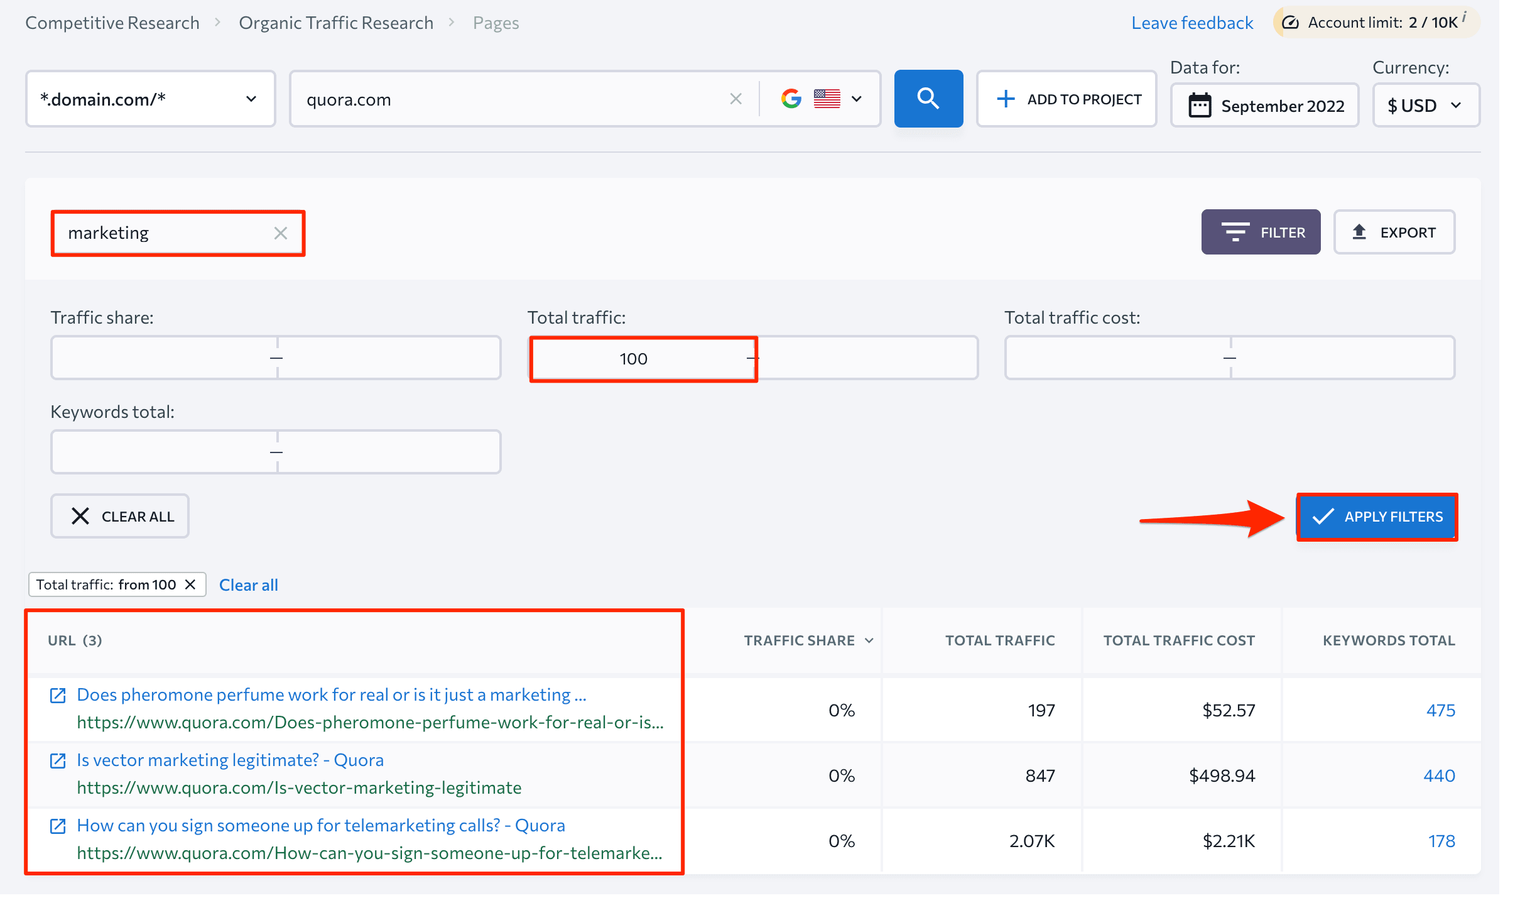Click Traffic share minimum input
The width and height of the screenshot is (1525, 920).
164,358
